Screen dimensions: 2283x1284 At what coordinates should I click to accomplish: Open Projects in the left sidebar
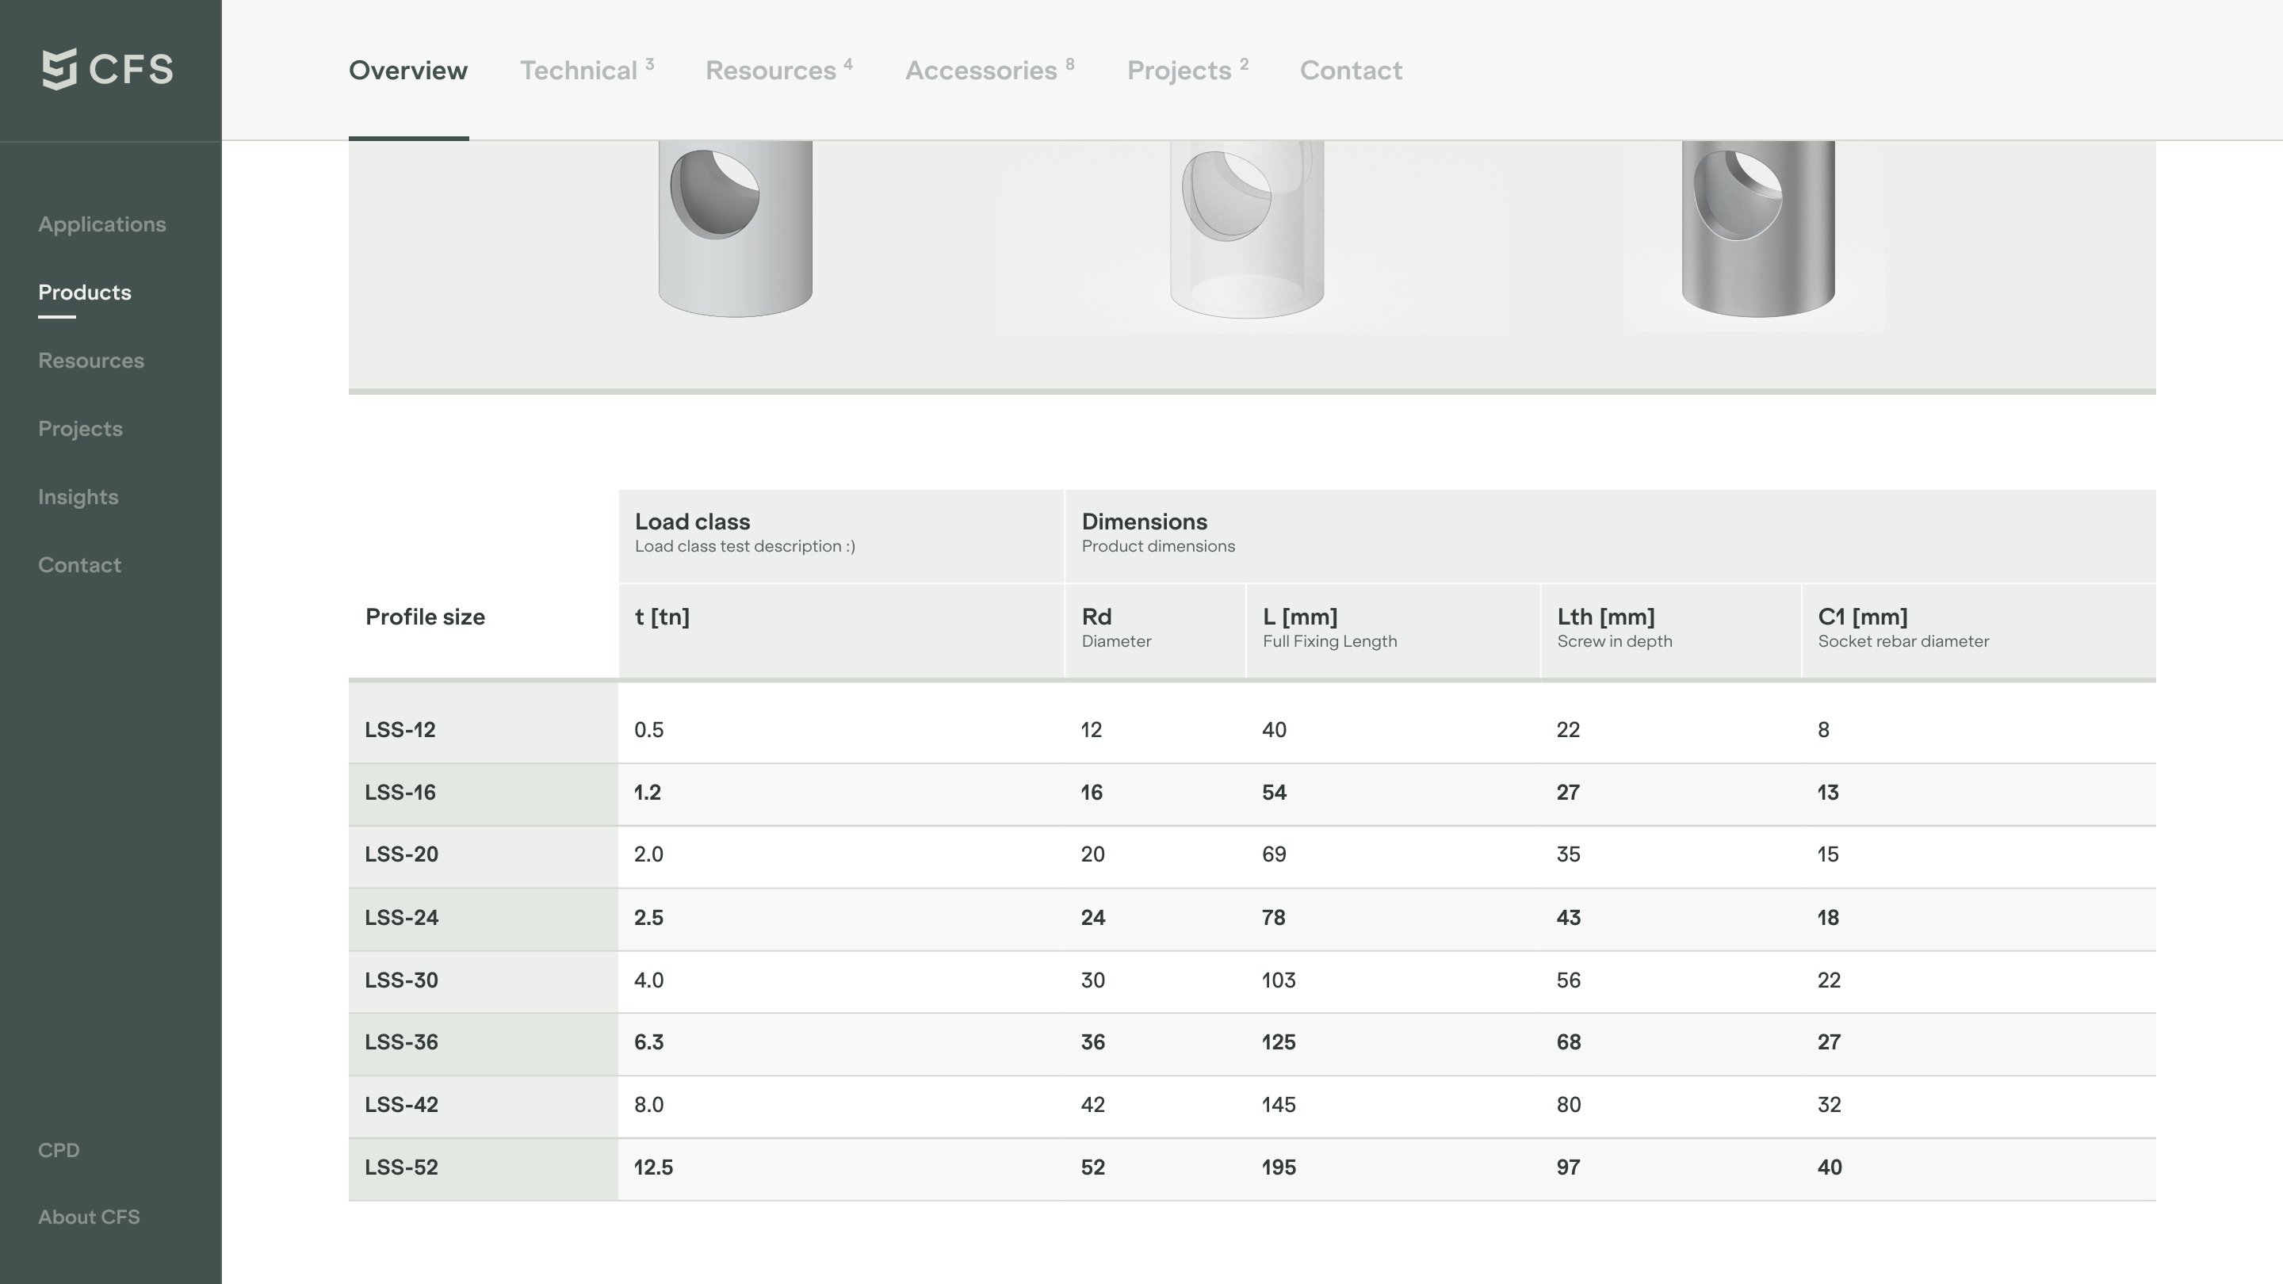coord(81,429)
